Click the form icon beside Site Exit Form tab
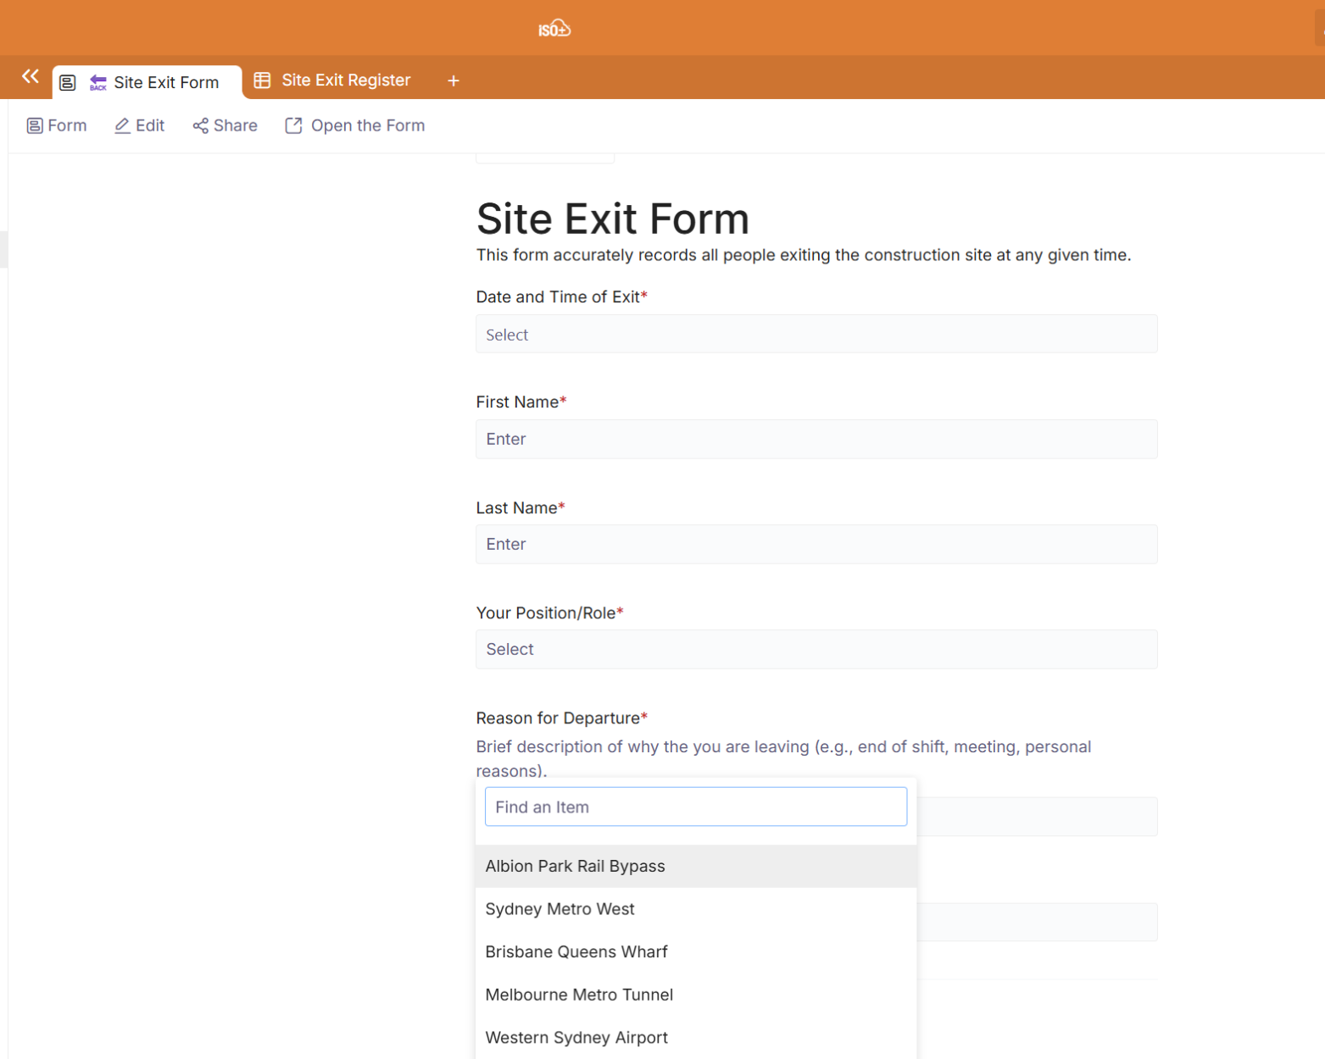The width and height of the screenshot is (1325, 1059). [68, 82]
